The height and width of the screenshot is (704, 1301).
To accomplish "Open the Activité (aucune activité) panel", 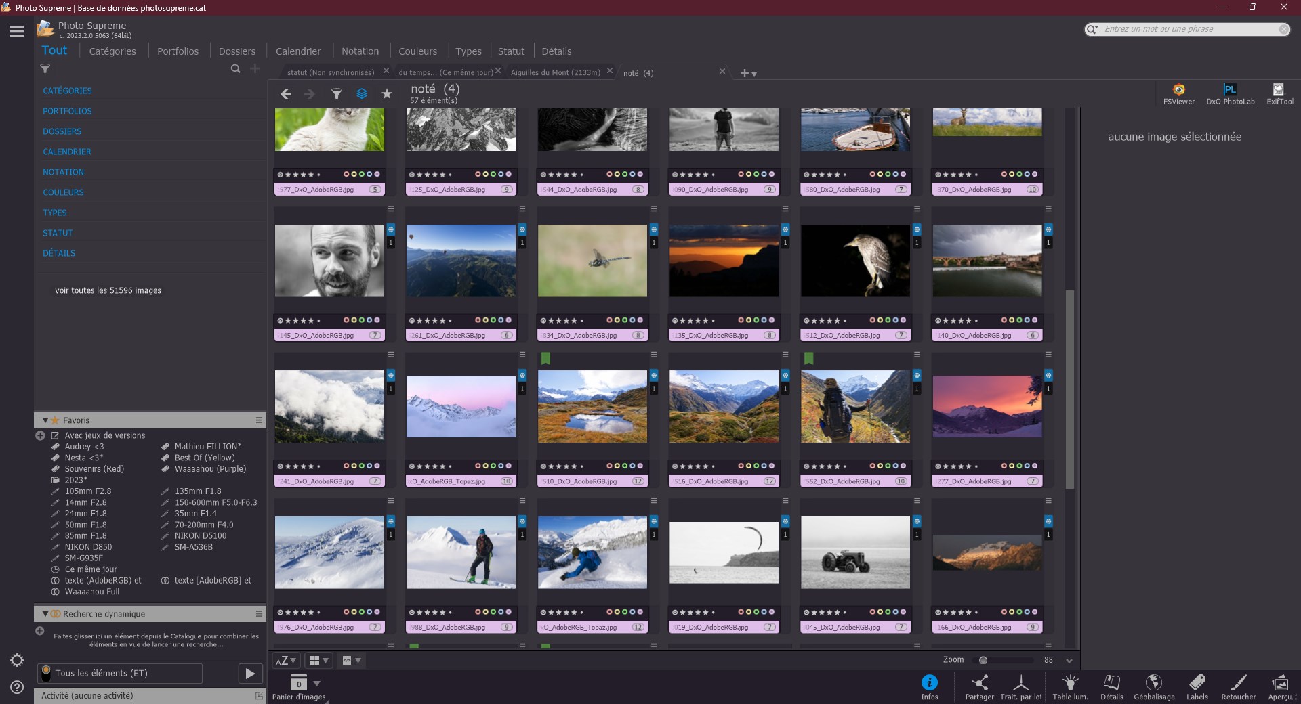I will click(x=150, y=696).
